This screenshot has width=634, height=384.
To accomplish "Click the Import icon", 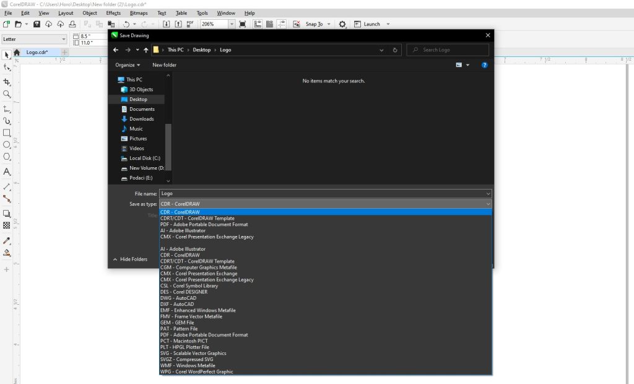I will pos(166,24).
